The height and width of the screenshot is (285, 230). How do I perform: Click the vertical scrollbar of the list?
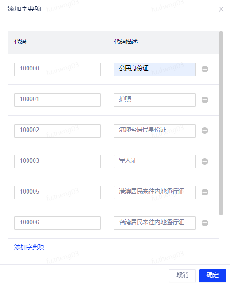pos(221,123)
